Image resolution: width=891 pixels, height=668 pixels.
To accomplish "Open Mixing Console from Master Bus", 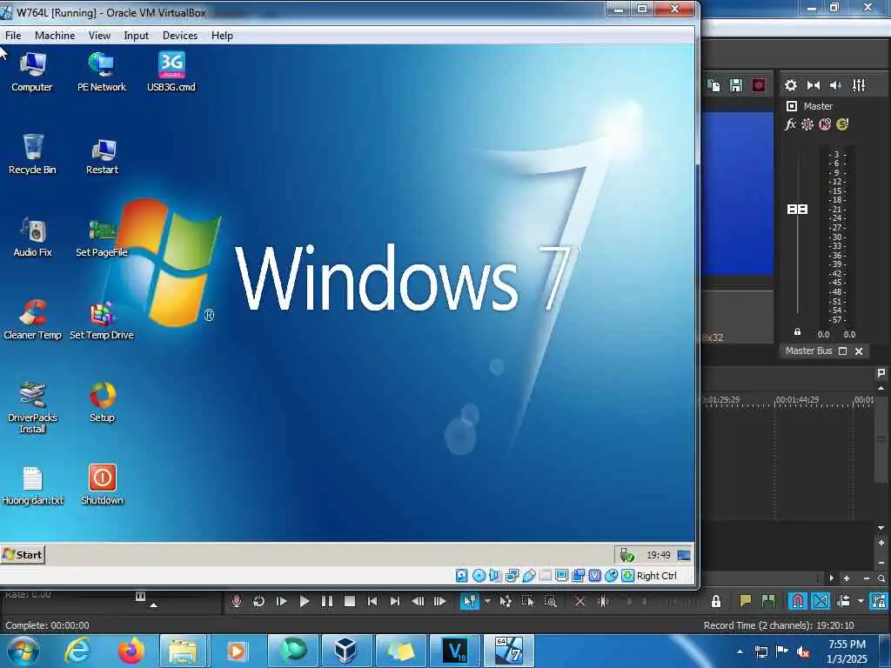I will pos(859,85).
